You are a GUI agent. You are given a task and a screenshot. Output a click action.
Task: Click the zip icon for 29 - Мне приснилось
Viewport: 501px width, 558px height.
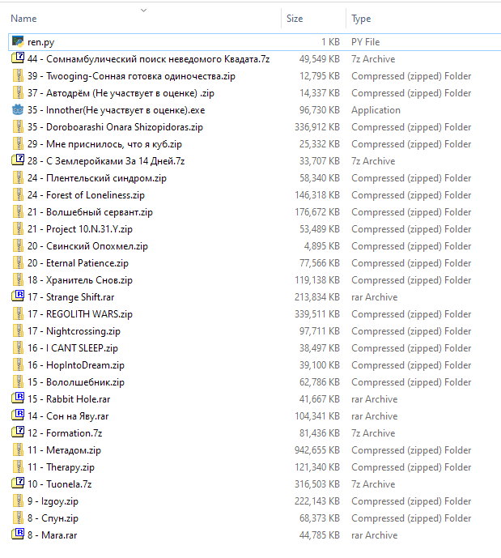(18, 144)
